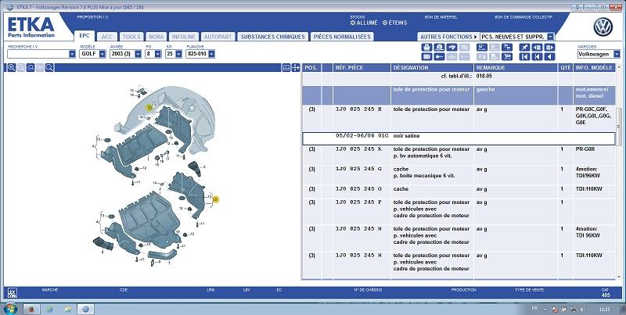Open the FG dropdown showing 8

(158, 54)
